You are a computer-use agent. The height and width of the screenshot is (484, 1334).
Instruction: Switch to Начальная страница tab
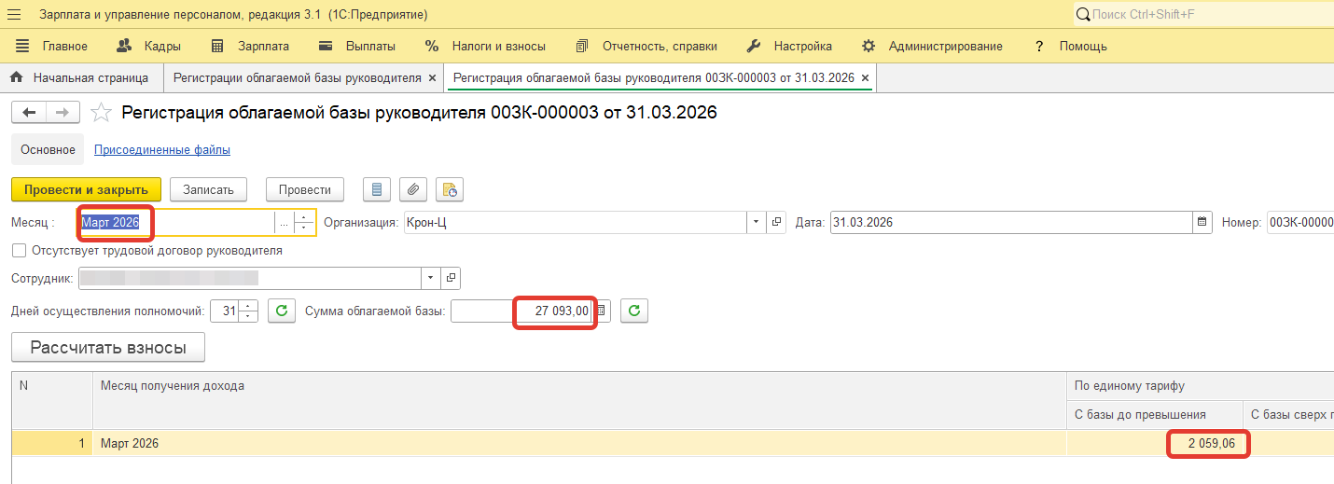80,77
